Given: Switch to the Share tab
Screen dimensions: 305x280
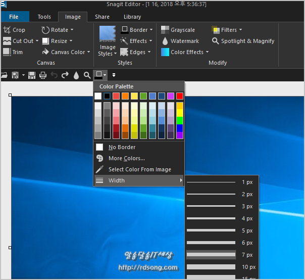Looking at the screenshot, I should click(102, 17).
